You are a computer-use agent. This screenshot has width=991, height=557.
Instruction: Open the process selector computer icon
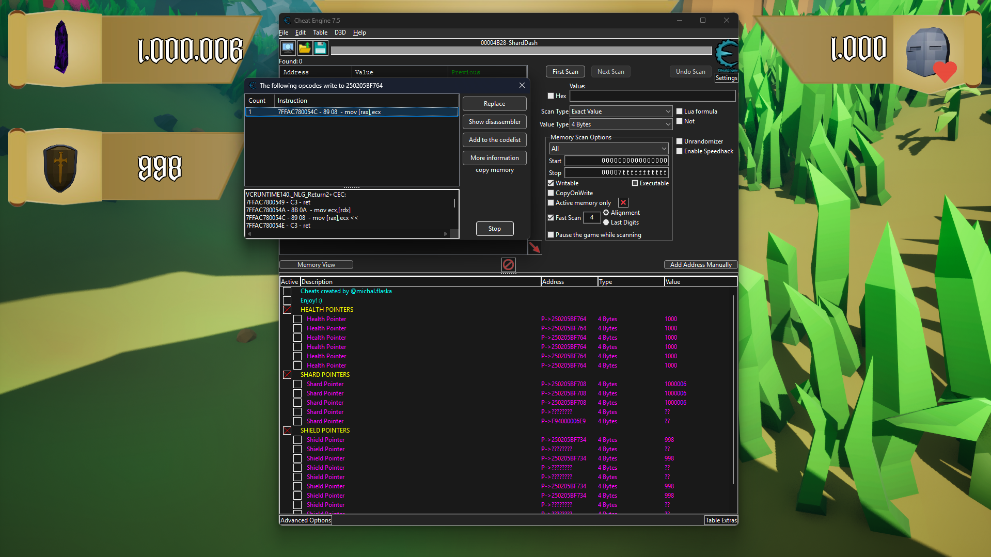[288, 48]
